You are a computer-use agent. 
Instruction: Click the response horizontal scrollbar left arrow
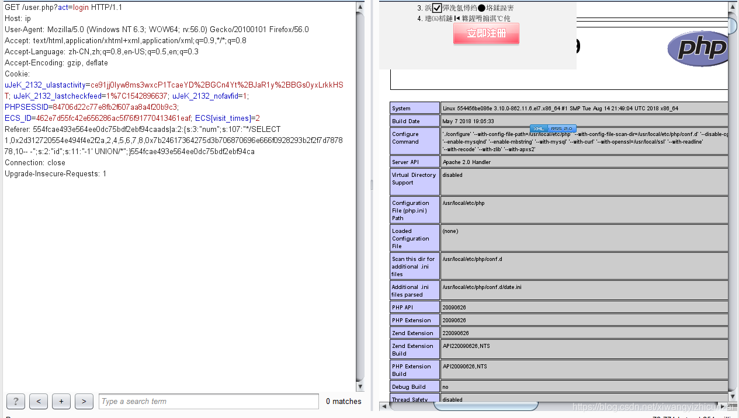point(384,407)
